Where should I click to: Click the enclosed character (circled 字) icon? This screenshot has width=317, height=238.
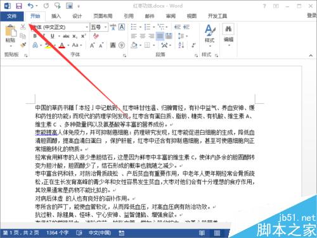click(x=122, y=45)
